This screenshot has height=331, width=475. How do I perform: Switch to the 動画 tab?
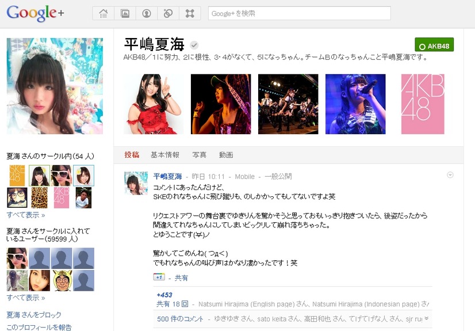226,155
